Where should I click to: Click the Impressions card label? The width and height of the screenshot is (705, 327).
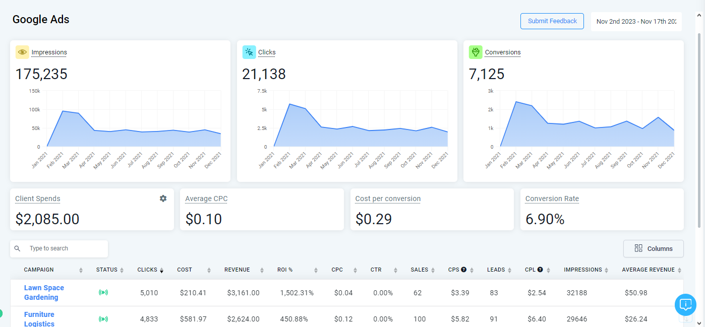(x=49, y=52)
